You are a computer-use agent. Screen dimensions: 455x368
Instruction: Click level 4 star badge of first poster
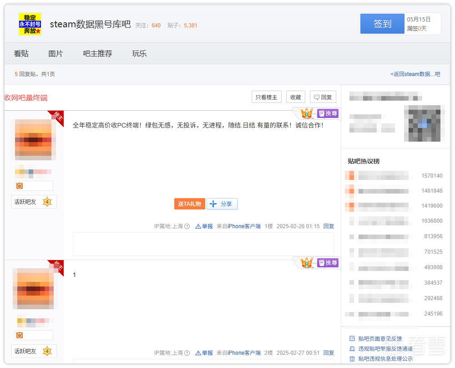coord(47,202)
